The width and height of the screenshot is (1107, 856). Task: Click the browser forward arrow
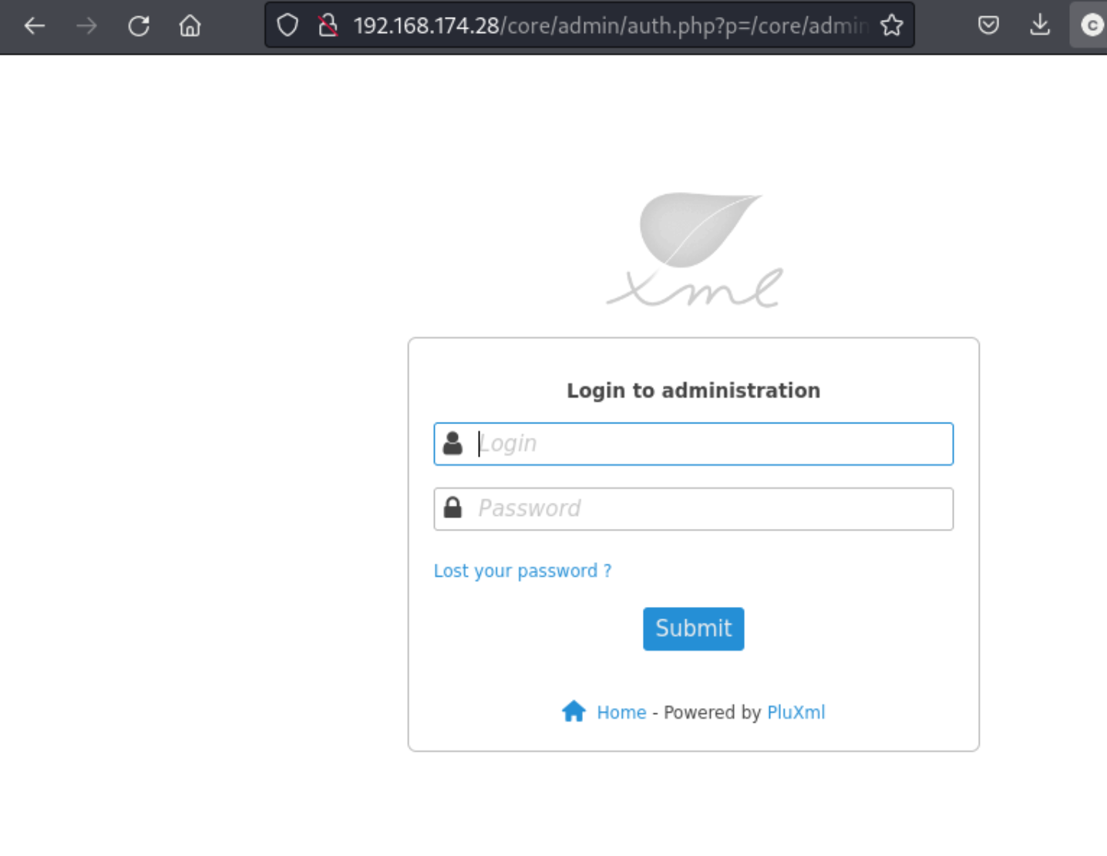(86, 26)
